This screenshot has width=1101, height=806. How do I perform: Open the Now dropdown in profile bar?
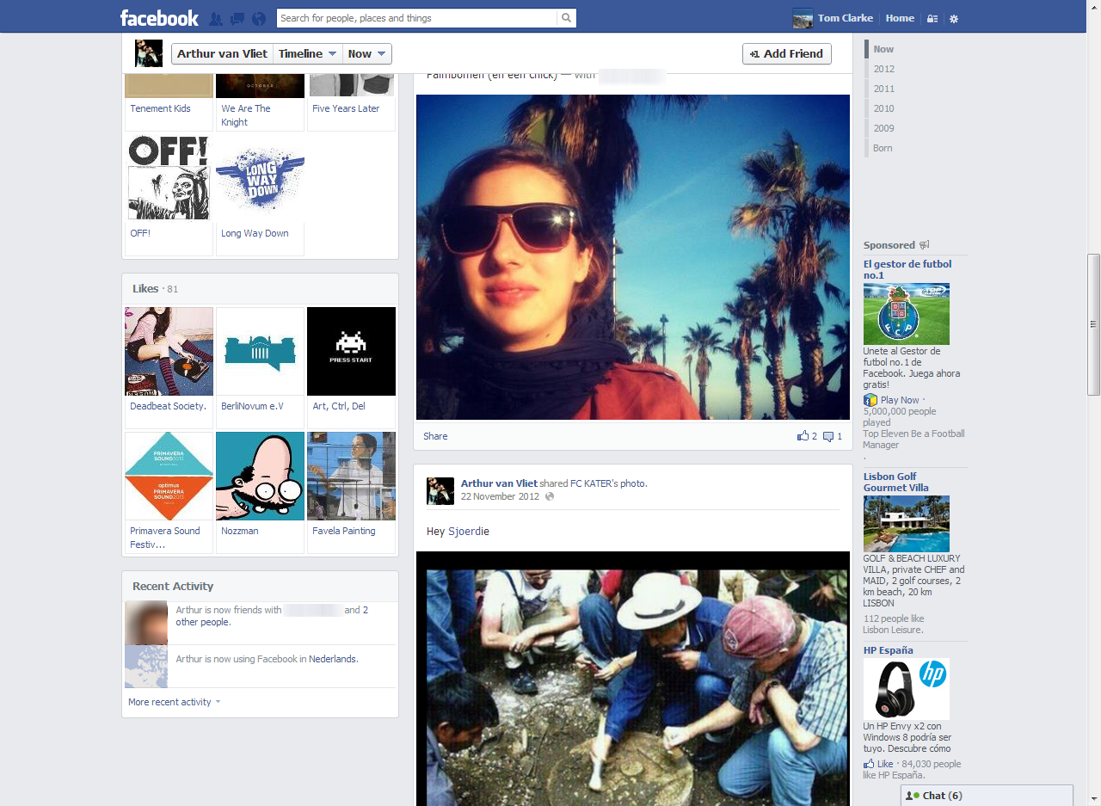point(367,53)
